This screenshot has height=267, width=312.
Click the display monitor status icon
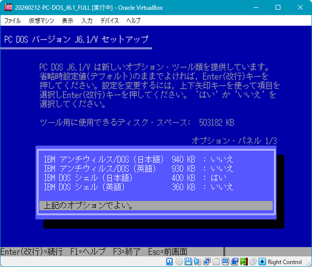point(225,262)
